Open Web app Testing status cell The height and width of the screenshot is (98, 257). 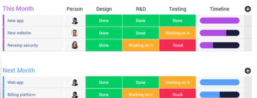(177, 83)
